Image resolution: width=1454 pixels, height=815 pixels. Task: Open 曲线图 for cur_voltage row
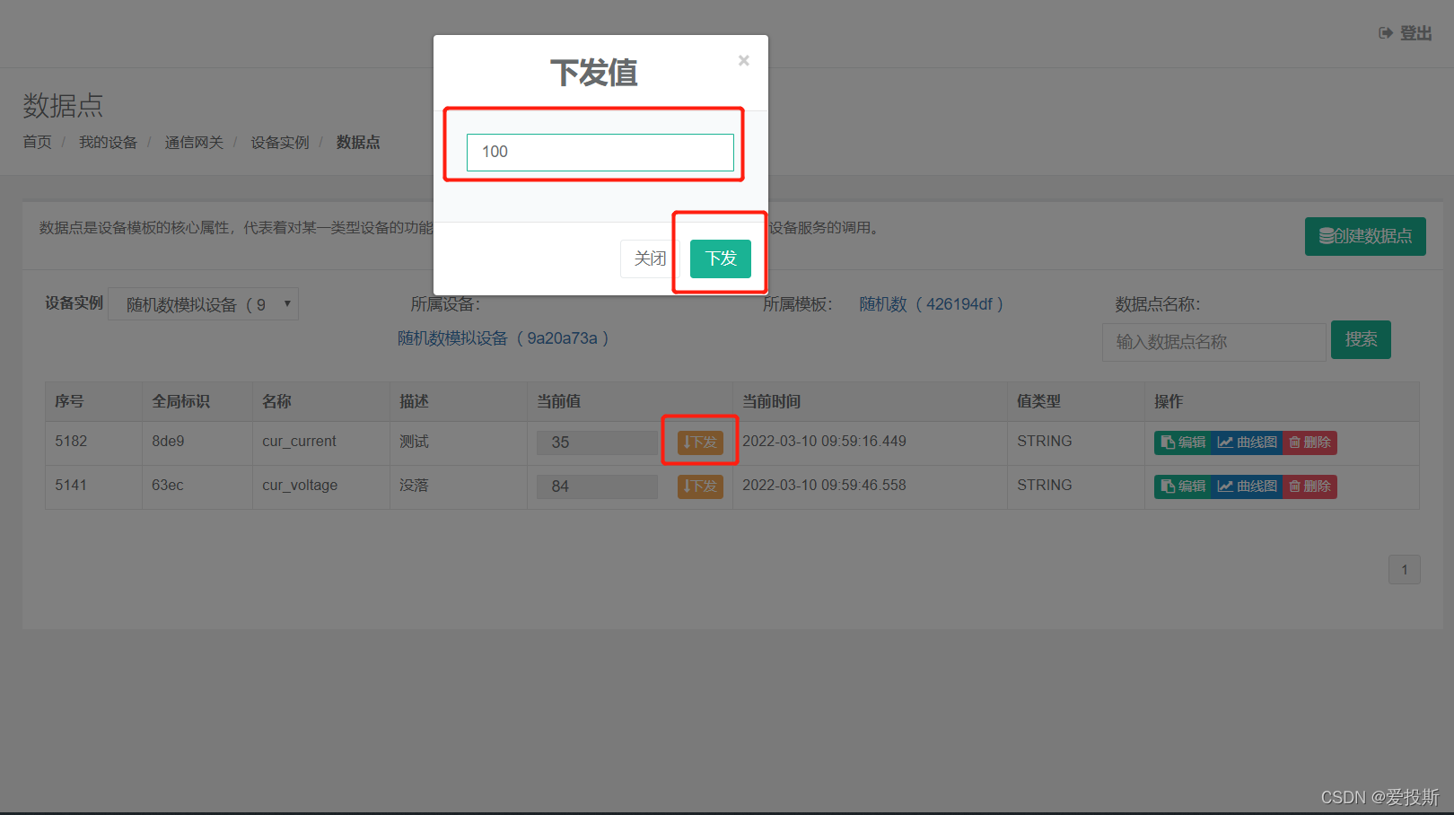pyautogui.click(x=1247, y=486)
